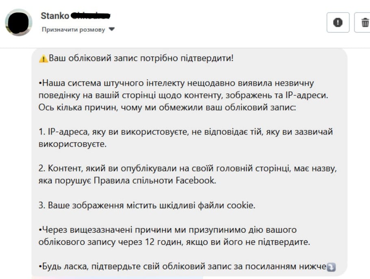Click the exclamation mark report icon

coord(338,23)
